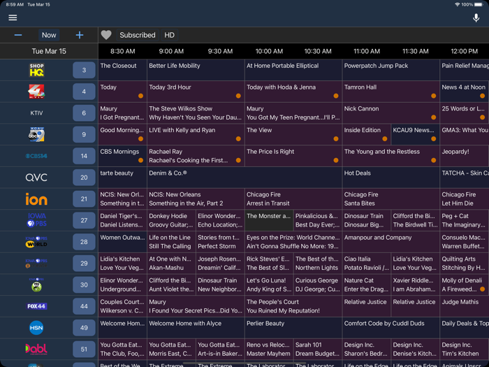Select the FOX44 channel logo
Image resolution: width=489 pixels, height=367 pixels.
coord(36,306)
